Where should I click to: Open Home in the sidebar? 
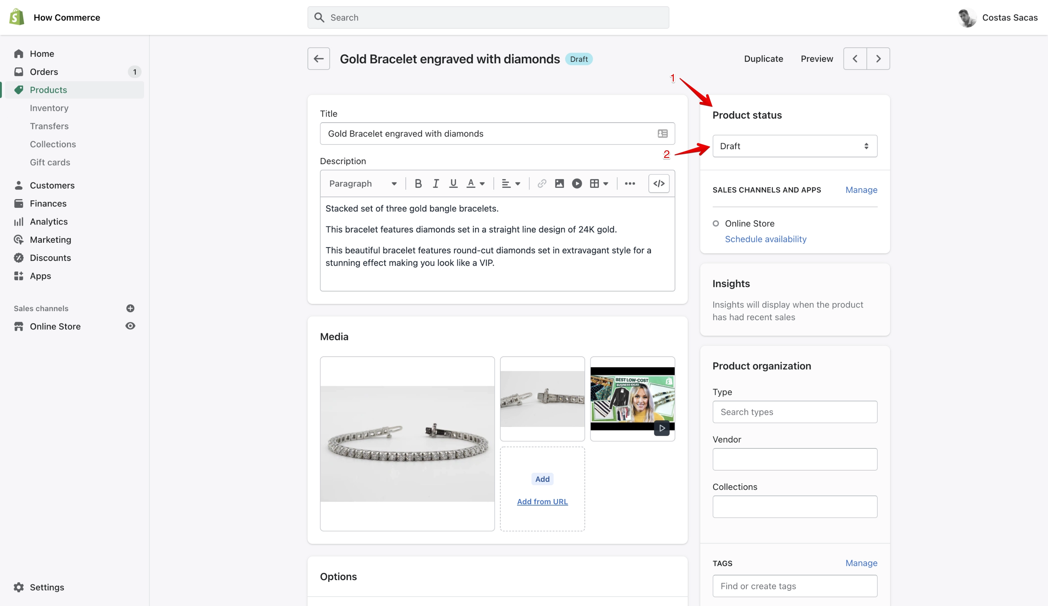pyautogui.click(x=41, y=54)
